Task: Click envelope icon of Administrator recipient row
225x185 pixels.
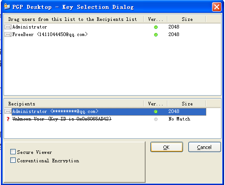Action: point(8,112)
